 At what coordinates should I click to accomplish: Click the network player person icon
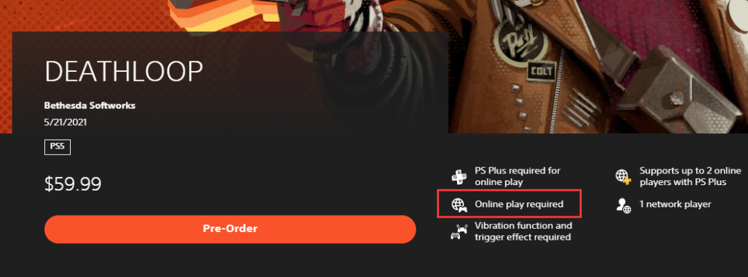pyautogui.click(x=623, y=205)
